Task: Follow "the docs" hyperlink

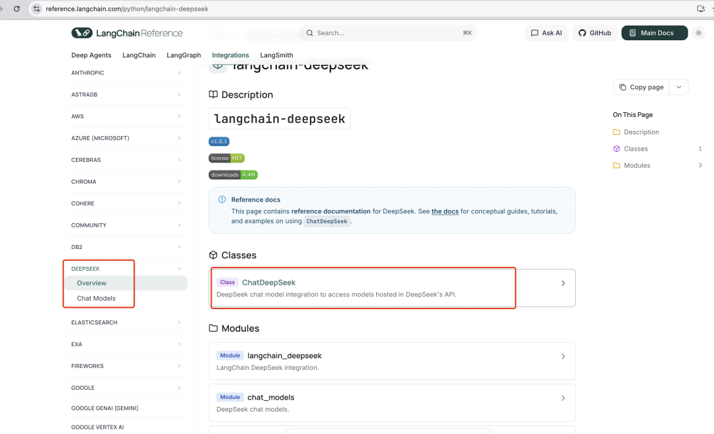Action: (445, 211)
